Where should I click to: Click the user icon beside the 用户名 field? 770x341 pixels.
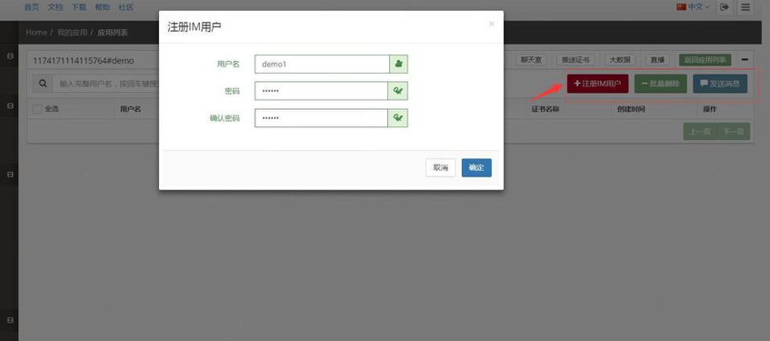pyautogui.click(x=399, y=64)
